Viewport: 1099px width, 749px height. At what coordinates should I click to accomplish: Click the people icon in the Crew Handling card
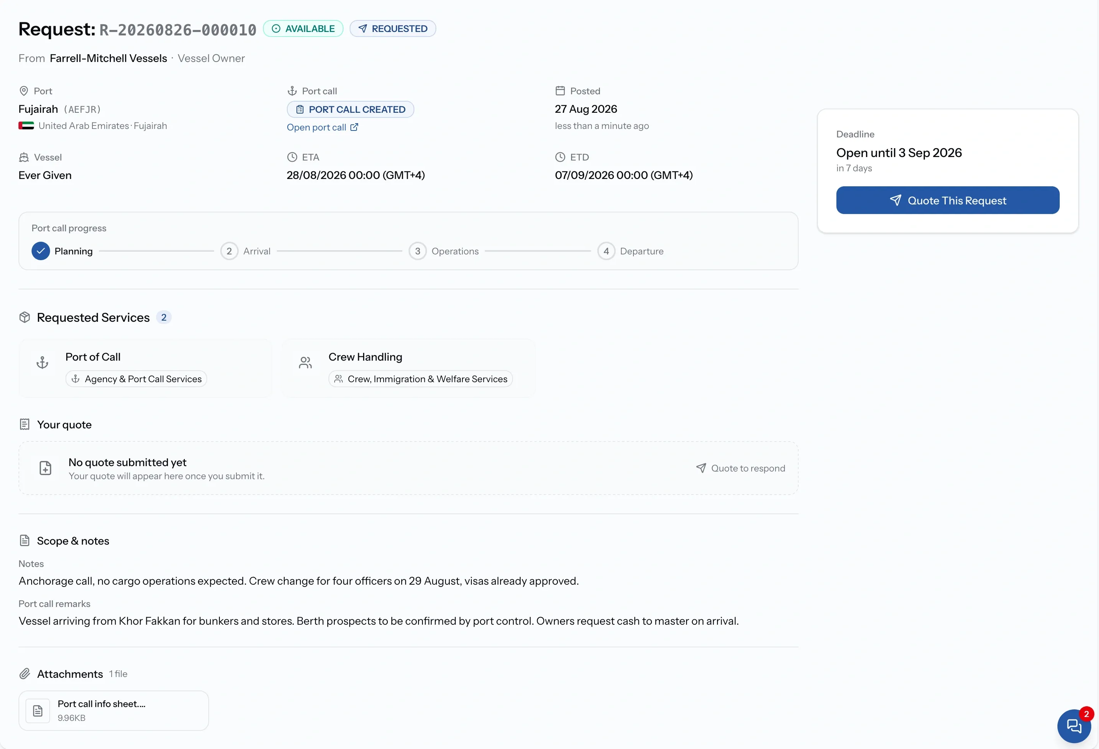305,363
